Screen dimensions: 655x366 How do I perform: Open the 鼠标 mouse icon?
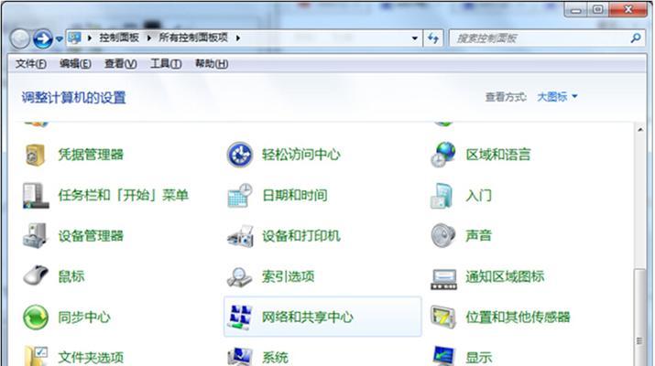click(36, 275)
